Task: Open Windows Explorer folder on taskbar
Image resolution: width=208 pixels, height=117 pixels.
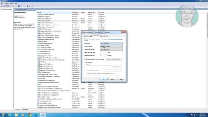Action: tap(16, 115)
